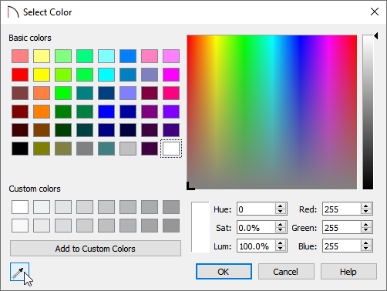This screenshot has width=387, height=291.
Task: Choose the light pink top-left swatch
Action: pos(20,56)
